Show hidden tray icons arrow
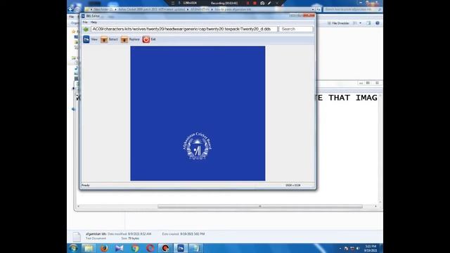450x253 pixels. [x=340, y=248]
